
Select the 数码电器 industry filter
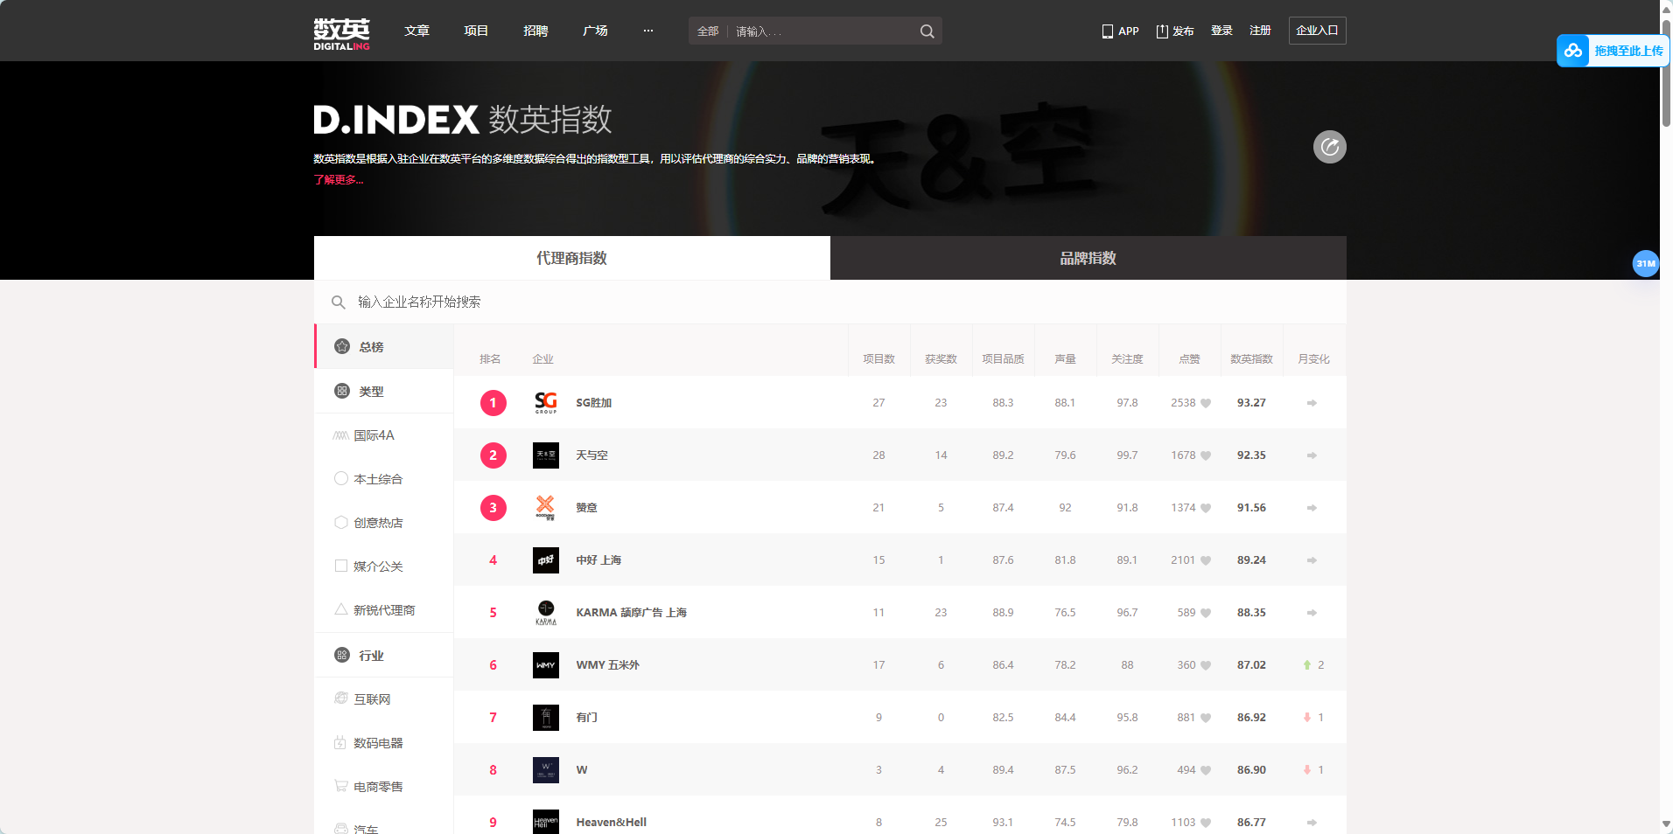[x=368, y=743]
